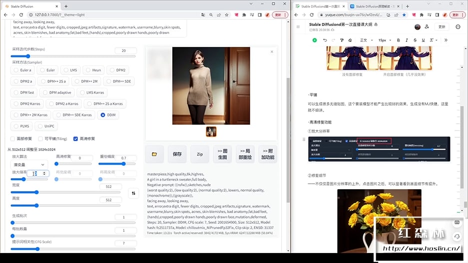468x263 pixels.
Task: Swap width and height with arrows icon
Action: click(x=134, y=193)
